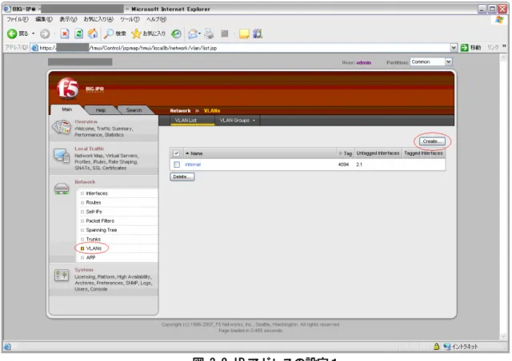The height and width of the screenshot is (361, 512).
Task: Click the Favorites star icon
Action: pos(136,34)
